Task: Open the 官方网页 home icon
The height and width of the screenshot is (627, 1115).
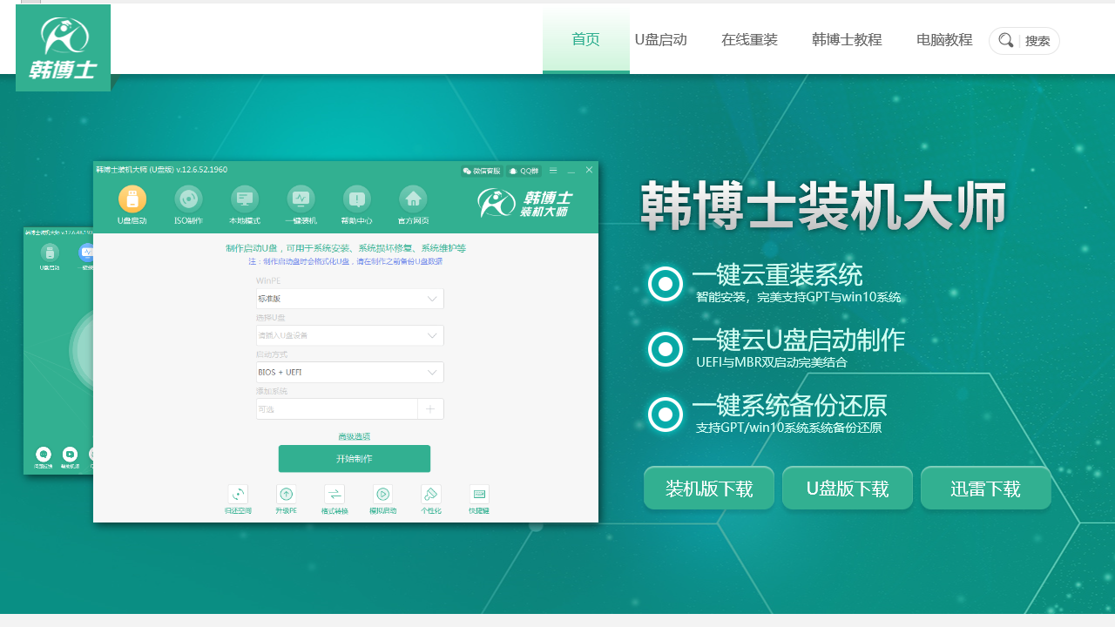Action: pos(413,199)
